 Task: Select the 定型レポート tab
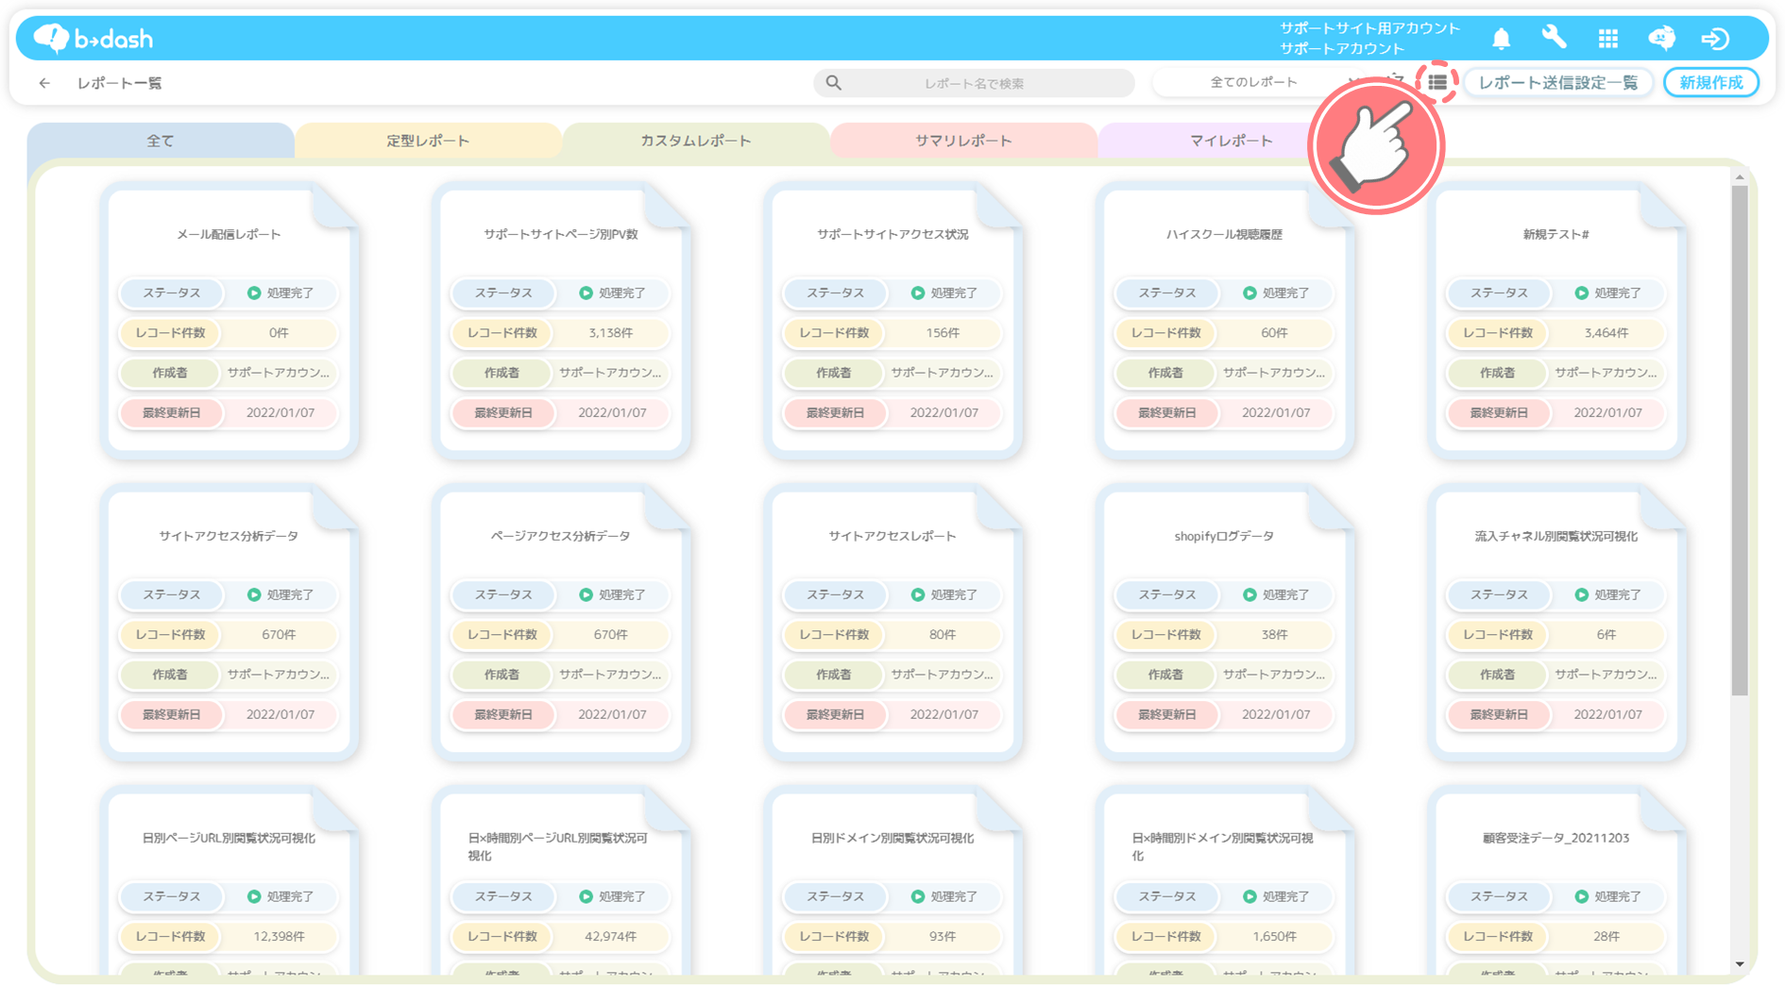pyautogui.click(x=428, y=141)
